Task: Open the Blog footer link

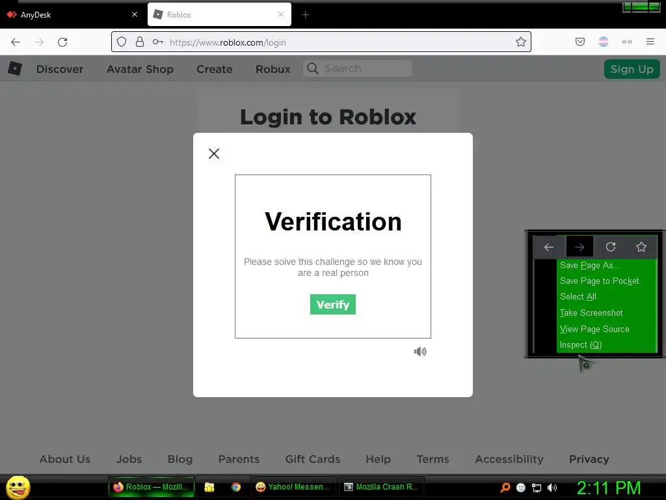Action: (x=180, y=459)
